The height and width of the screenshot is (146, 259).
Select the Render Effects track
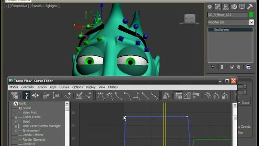[x=33, y=135]
